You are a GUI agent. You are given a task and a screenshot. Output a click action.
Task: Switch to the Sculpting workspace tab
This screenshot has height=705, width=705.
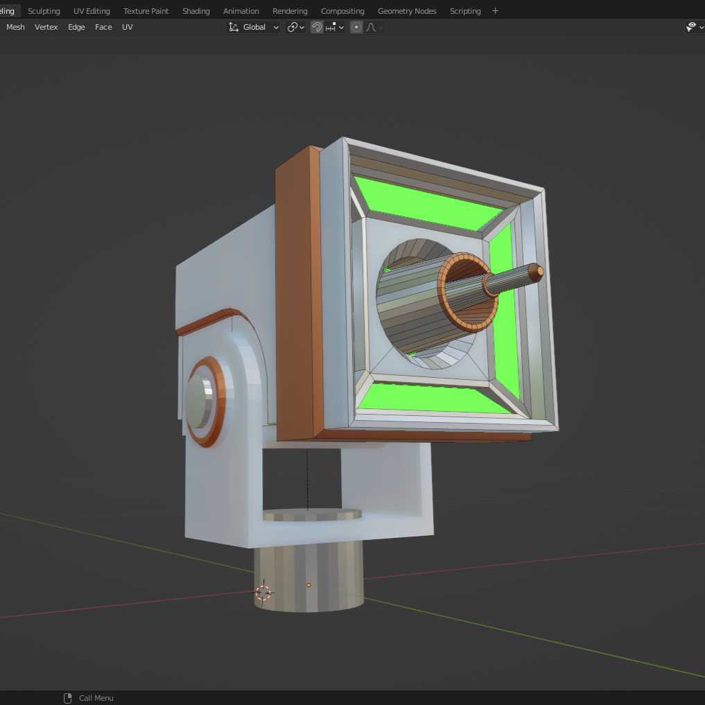(x=44, y=10)
